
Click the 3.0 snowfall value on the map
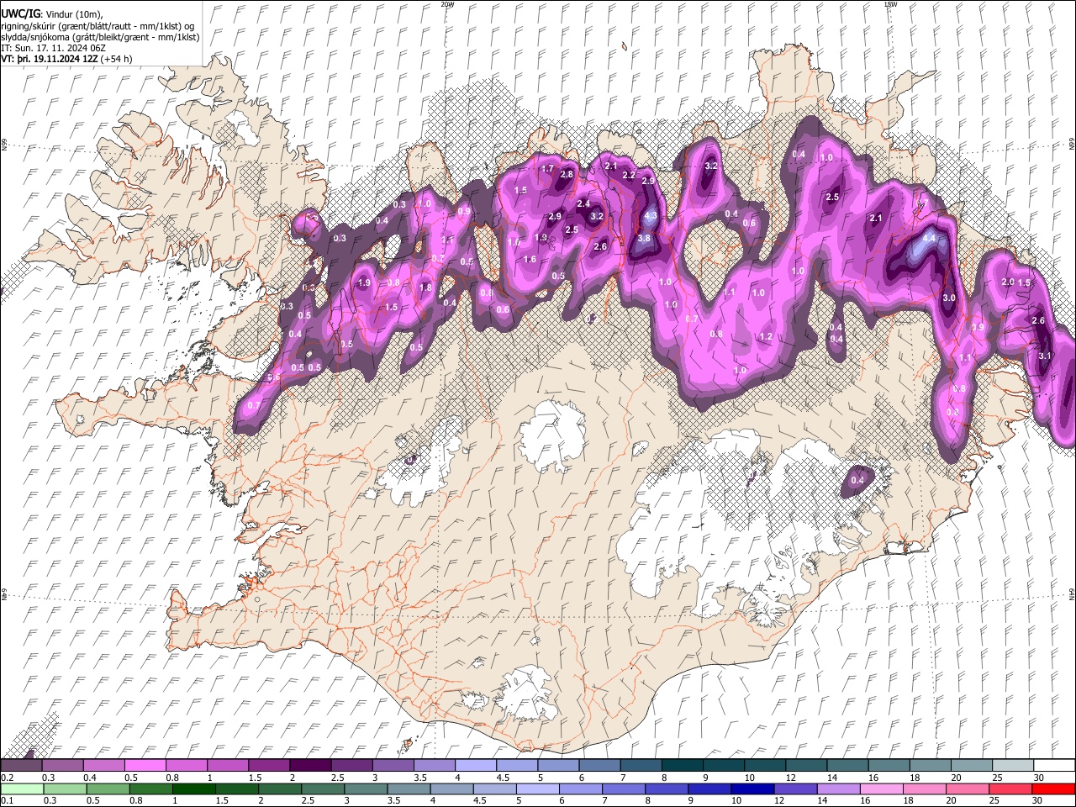(x=949, y=298)
